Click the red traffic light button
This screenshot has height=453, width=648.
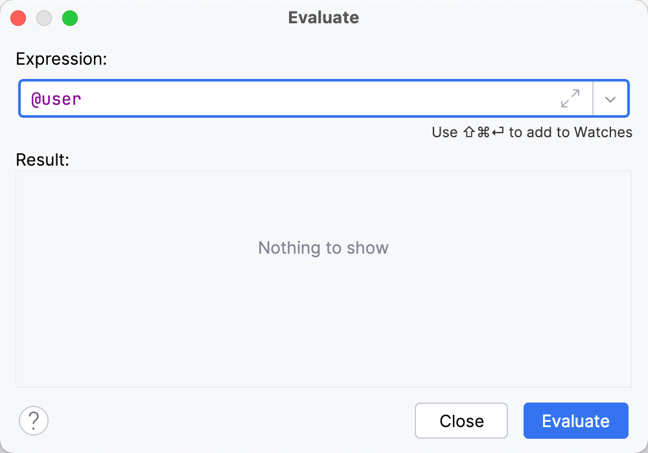[18, 18]
